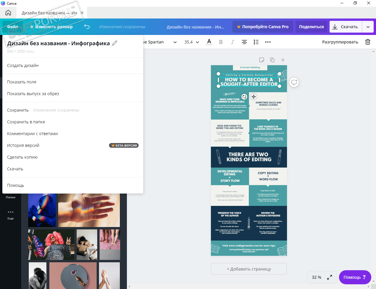Select Создать дизайн in the menu
This screenshot has height=289, width=376.
[73, 65]
